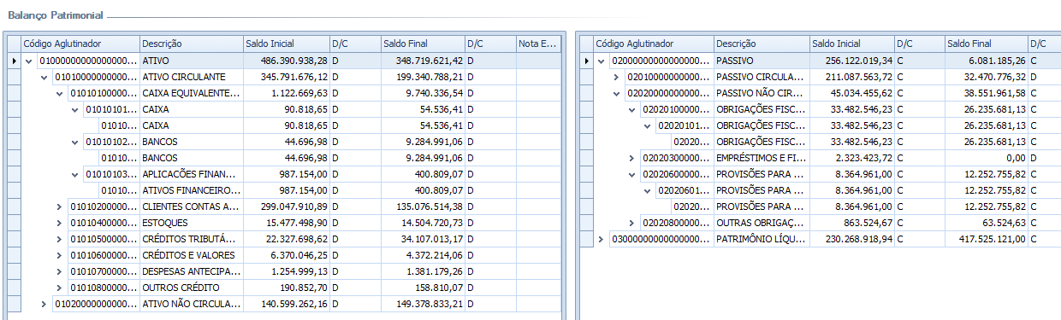The height and width of the screenshot is (320, 1061).
Task: Expand the ATIVO NÃO CIRCULA... row
Action: click(x=44, y=304)
